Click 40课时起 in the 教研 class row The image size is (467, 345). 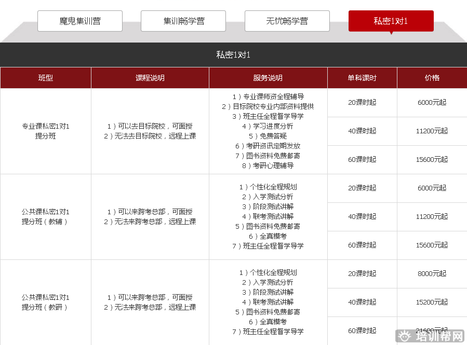362,302
